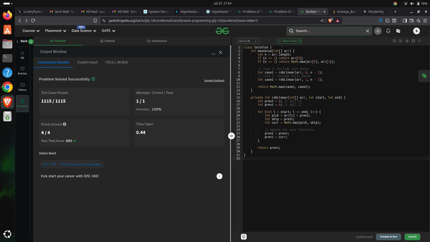The width and height of the screenshot is (430, 242).
Task: Open a new browser tab
Action: 395,11
